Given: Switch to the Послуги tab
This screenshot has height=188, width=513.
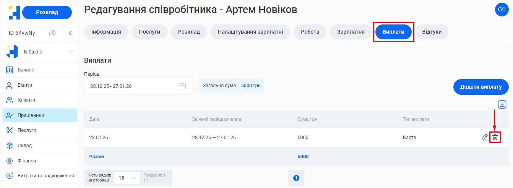Looking at the screenshot, I should (x=149, y=32).
